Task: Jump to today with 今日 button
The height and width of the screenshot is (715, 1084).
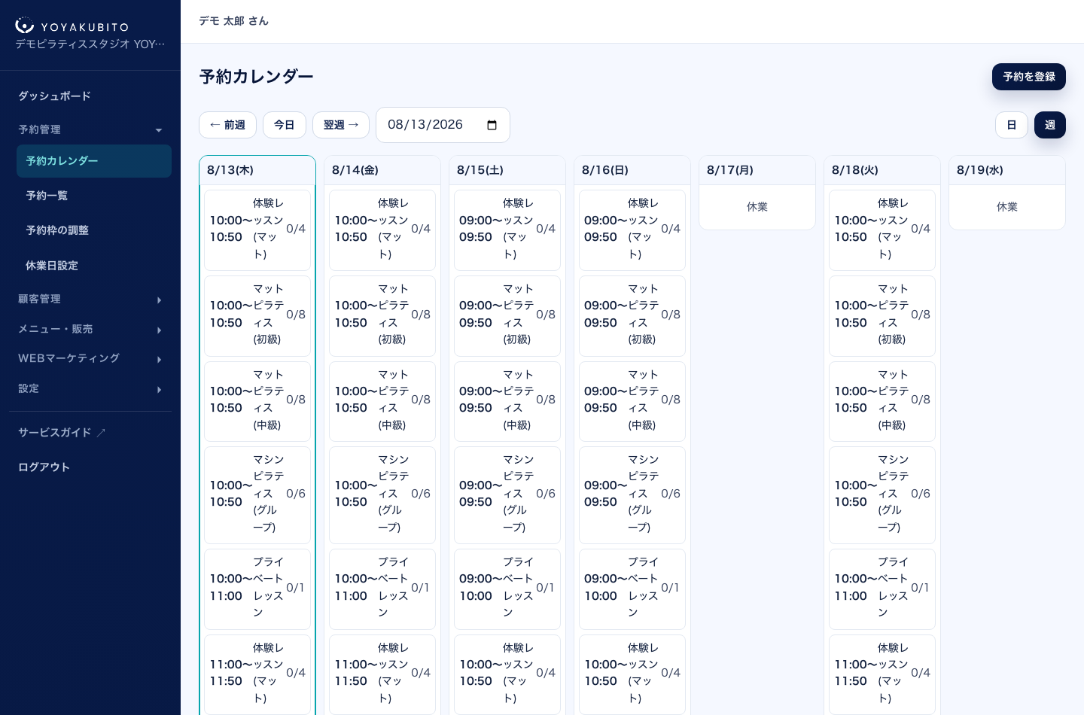Action: 285,125
